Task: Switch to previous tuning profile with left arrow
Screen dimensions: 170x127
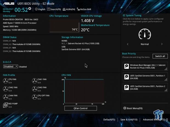Action: click(x=127, y=44)
